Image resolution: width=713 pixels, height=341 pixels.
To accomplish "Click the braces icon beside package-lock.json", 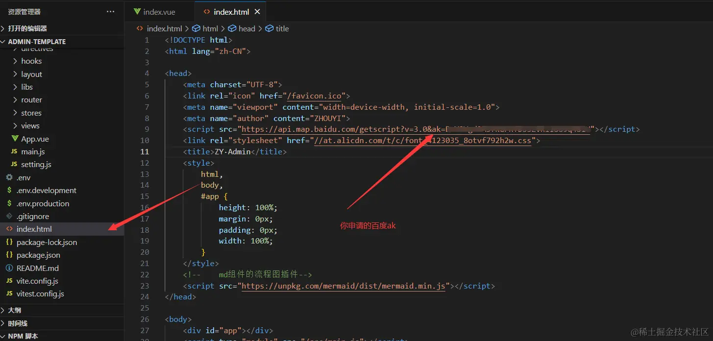I will click(x=9, y=242).
